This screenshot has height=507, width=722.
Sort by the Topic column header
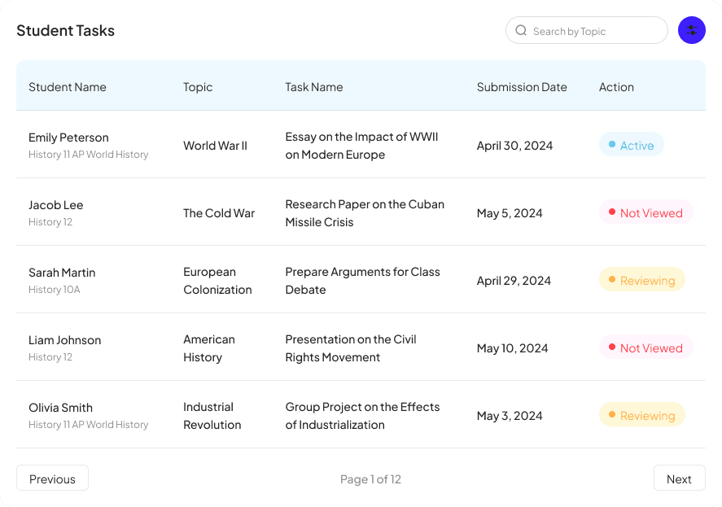[x=198, y=87]
